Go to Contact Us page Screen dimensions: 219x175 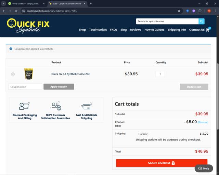197,30
